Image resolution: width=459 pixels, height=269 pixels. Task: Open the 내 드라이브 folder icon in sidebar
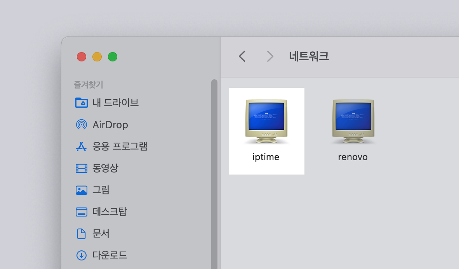(82, 103)
